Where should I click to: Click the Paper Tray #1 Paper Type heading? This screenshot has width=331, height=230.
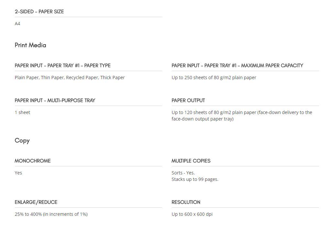63,66
